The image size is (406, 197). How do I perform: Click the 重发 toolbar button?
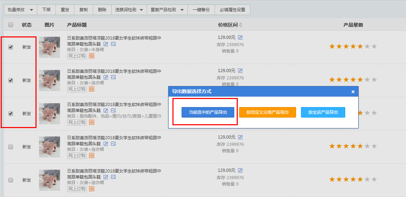coord(65,10)
